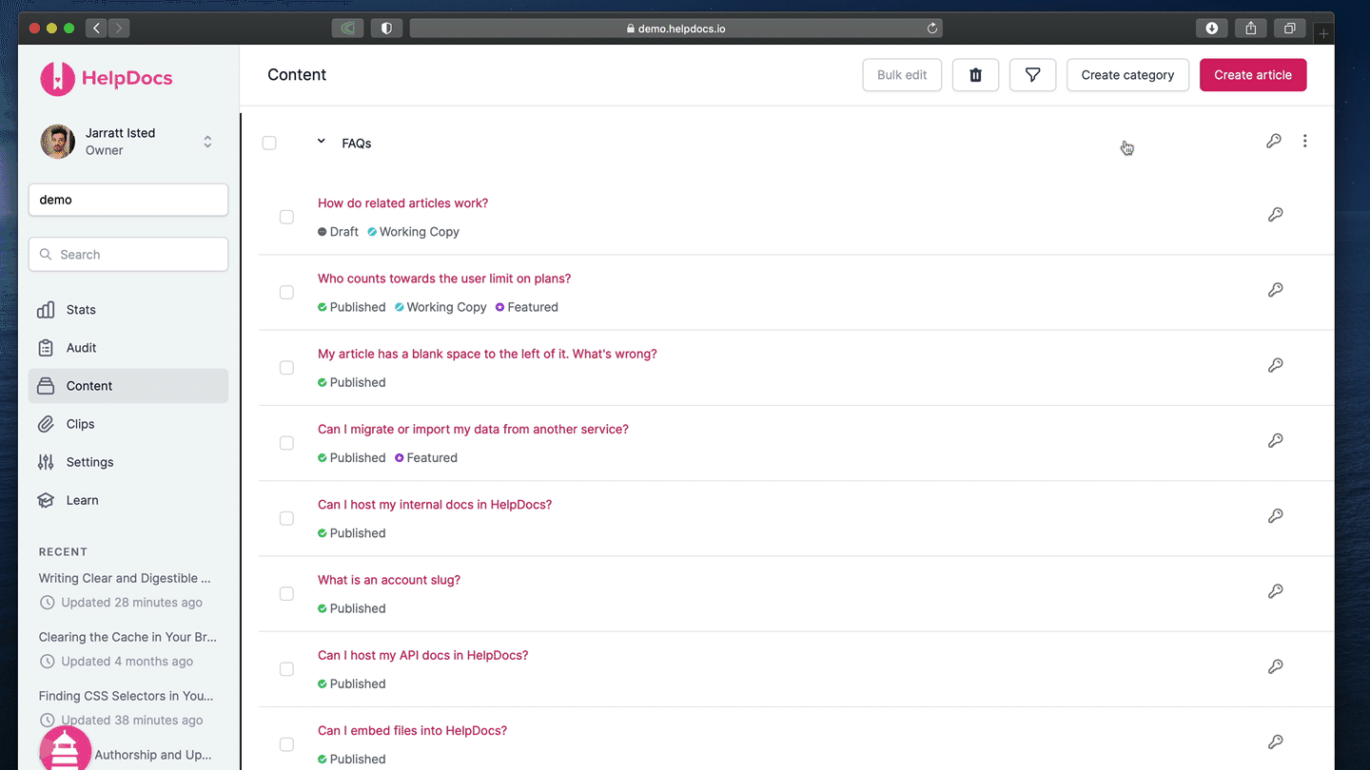Go back with browser back arrow
Image resolution: width=1370 pixels, height=770 pixels.
[96, 29]
